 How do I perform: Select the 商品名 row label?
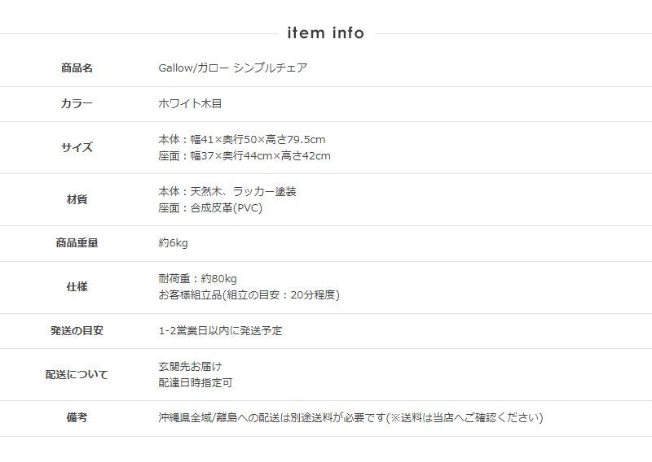pyautogui.click(x=77, y=68)
